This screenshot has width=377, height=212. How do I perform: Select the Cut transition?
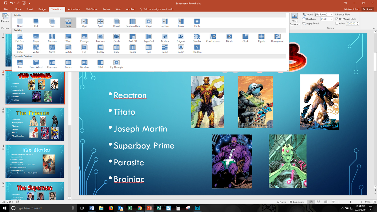click(36, 23)
